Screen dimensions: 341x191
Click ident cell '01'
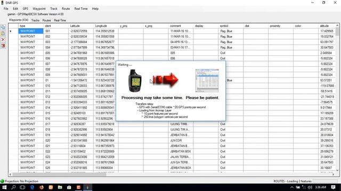pos(56,80)
